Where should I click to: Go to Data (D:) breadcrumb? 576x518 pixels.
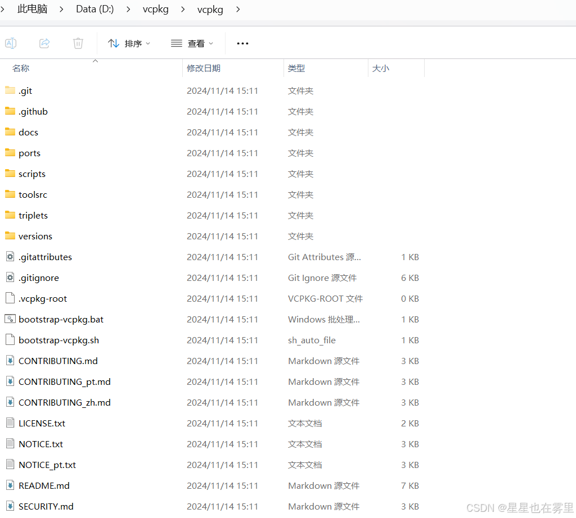(94, 9)
